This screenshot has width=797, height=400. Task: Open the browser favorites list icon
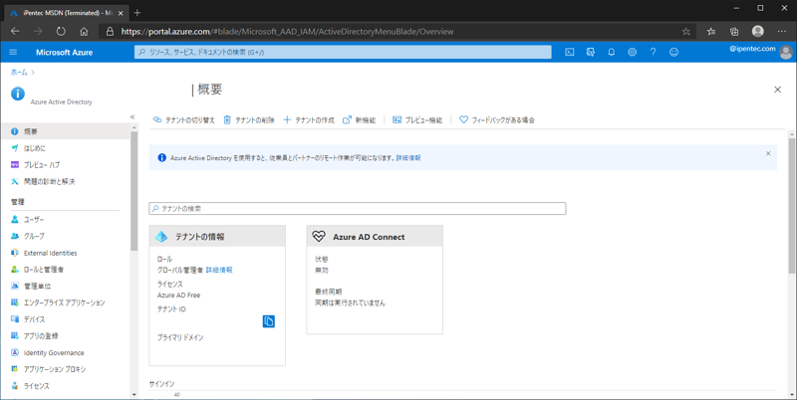click(x=711, y=32)
